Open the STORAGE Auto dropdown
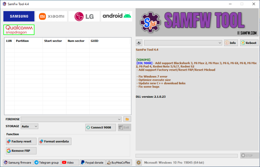 pos(29,126)
